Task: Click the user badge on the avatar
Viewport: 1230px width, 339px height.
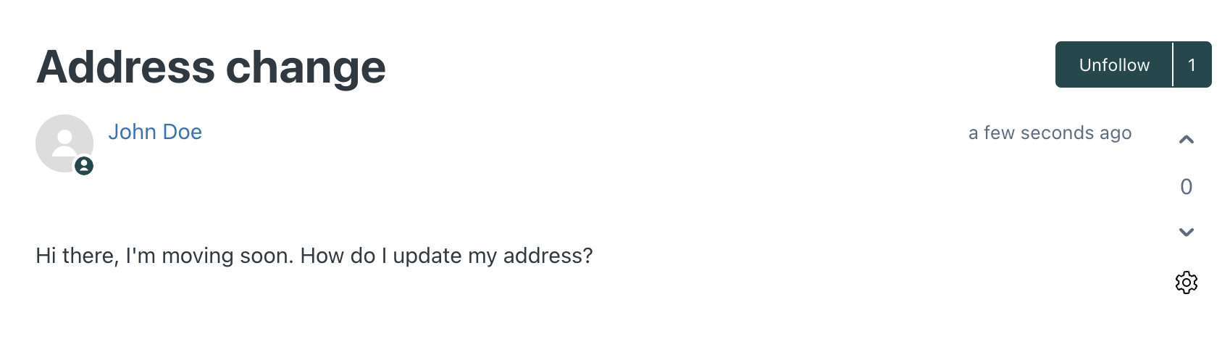Action: [x=84, y=166]
